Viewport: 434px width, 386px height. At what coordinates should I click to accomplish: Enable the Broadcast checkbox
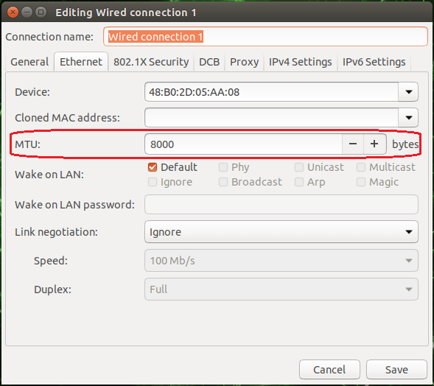tap(223, 182)
